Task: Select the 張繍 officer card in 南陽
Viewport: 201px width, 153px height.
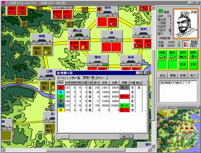Action: click(37, 50)
